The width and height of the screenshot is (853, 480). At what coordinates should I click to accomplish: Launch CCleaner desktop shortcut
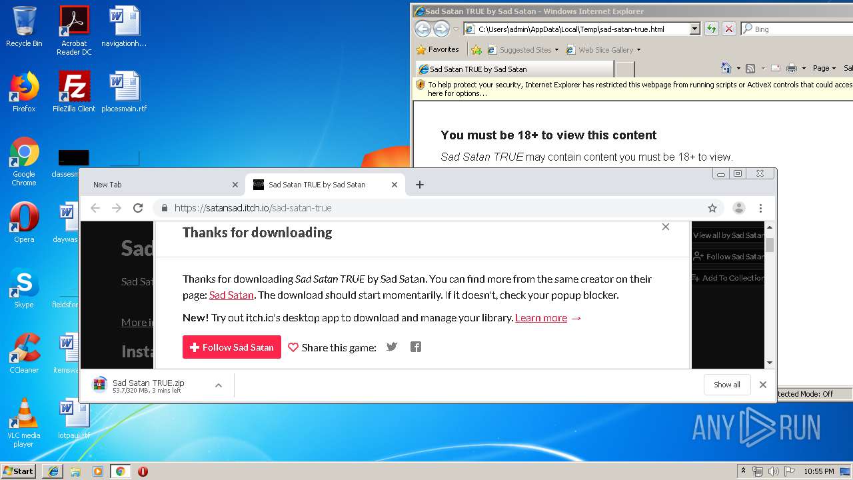(24, 353)
